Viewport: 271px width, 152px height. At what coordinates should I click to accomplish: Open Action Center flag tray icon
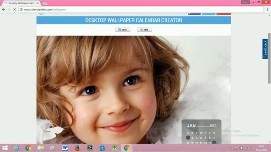tap(236, 148)
